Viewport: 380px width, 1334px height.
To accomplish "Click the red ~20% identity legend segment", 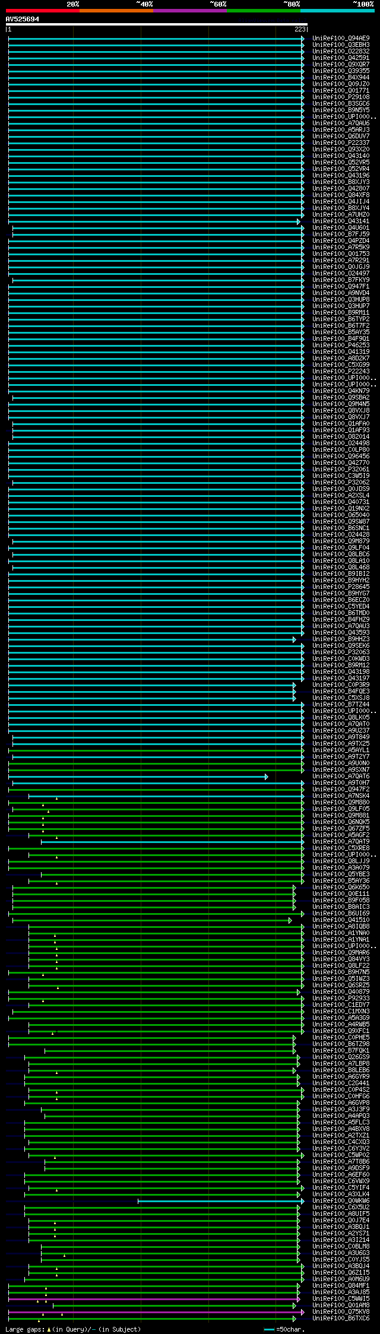I will (x=43, y=11).
